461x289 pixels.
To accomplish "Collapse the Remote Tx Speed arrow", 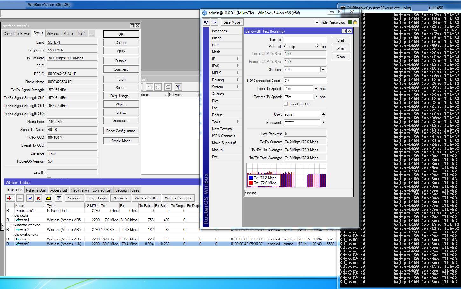I will pos(316,97).
